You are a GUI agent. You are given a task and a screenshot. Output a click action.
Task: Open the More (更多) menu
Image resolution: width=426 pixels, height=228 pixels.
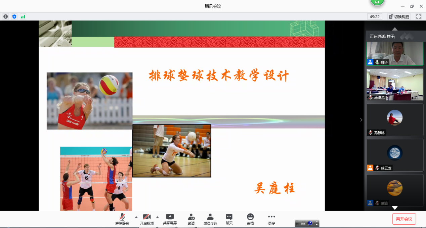click(x=271, y=219)
